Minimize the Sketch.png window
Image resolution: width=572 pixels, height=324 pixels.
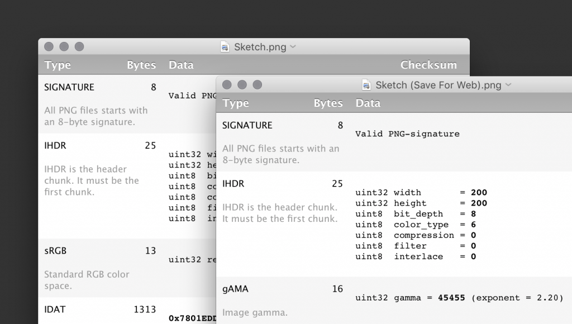coord(64,47)
